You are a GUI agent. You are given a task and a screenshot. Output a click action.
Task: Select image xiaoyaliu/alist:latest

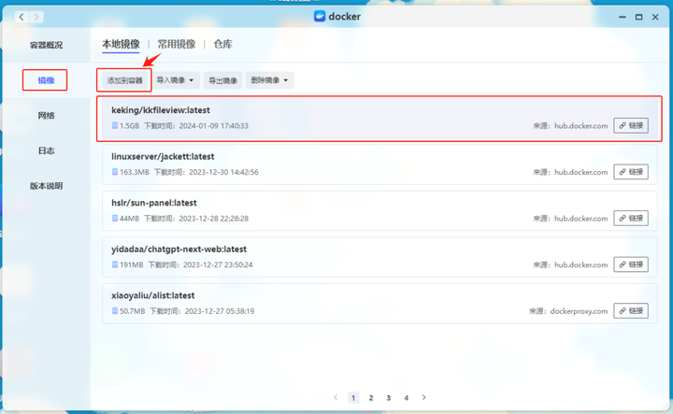[x=379, y=304]
